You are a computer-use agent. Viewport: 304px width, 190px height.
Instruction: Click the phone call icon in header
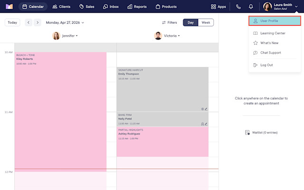click(238, 7)
